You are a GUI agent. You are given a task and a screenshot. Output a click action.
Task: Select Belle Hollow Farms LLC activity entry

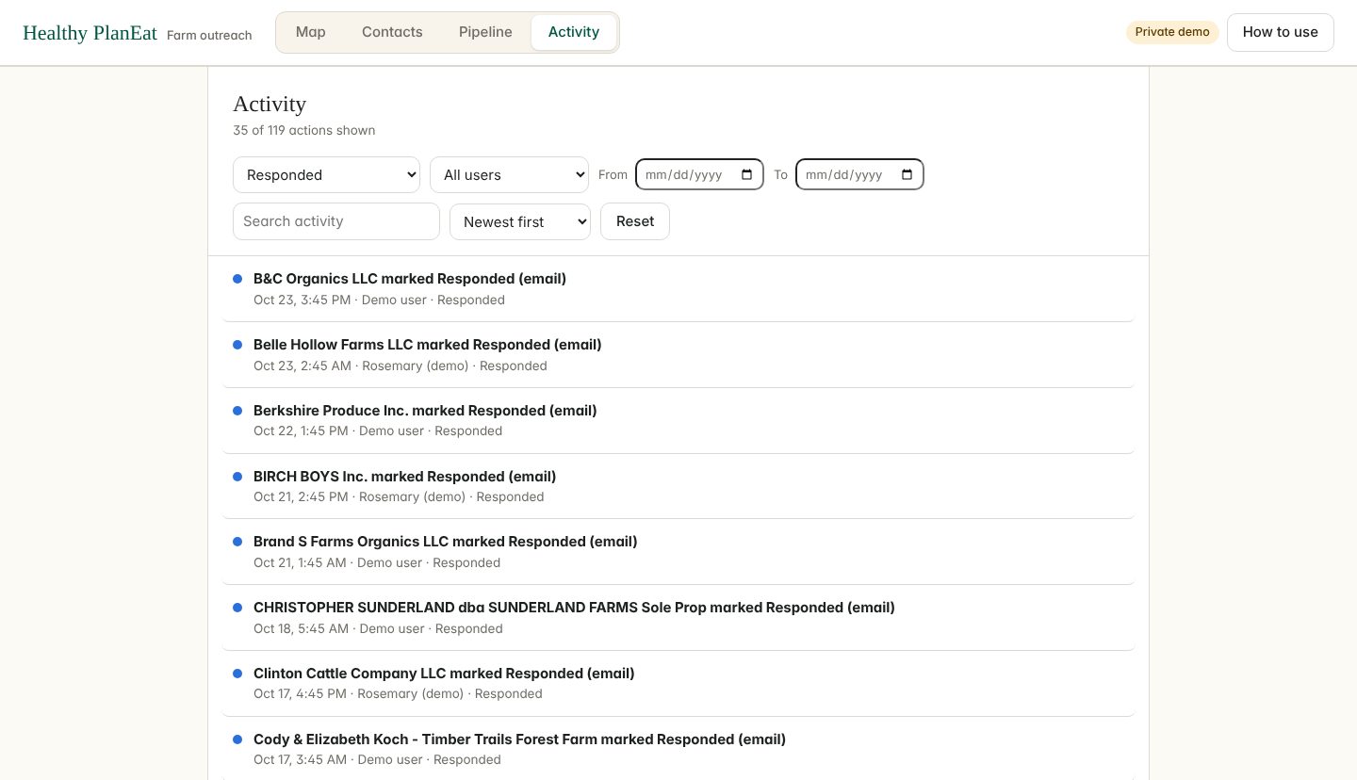point(678,355)
